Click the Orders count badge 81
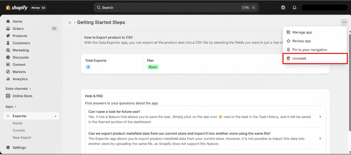Image resolution: width=351 pixels, height=155 pixels. click(x=54, y=29)
